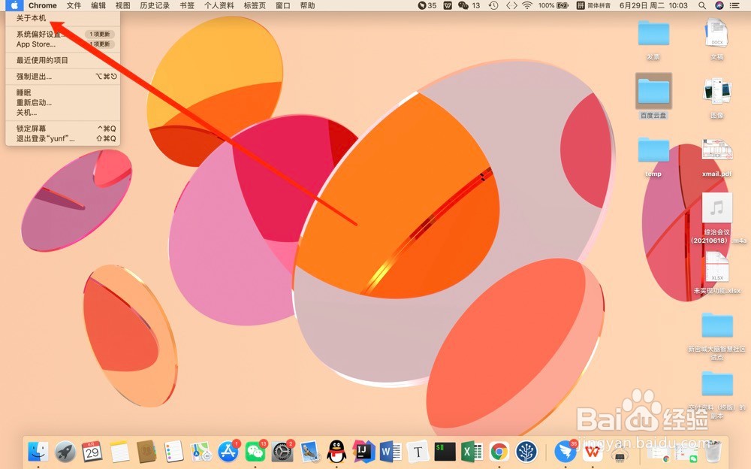Open Finder from the Dock

38,451
